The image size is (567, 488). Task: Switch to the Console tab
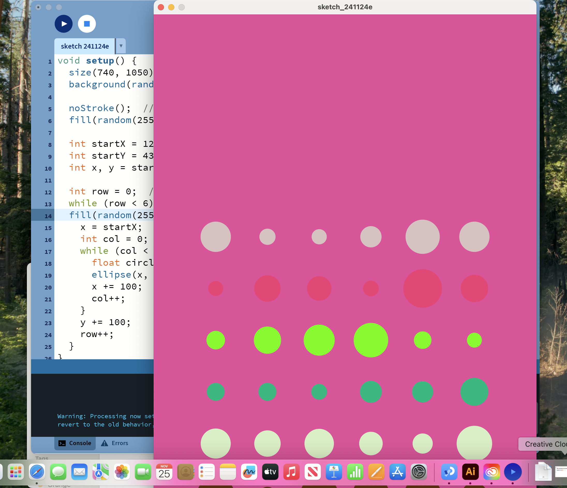(x=75, y=443)
